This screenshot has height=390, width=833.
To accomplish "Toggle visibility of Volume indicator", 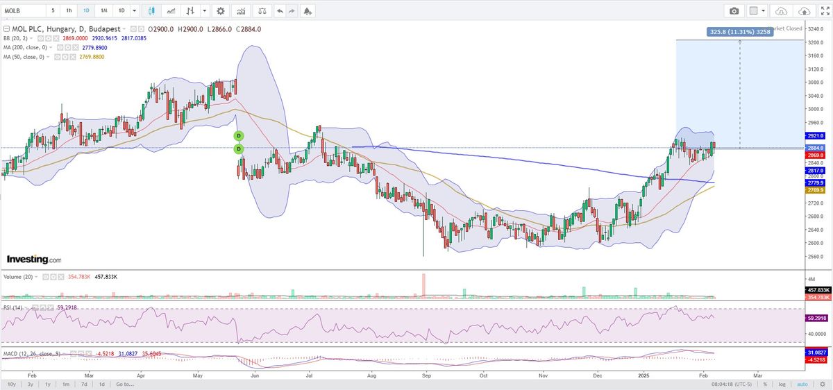I will [45, 277].
